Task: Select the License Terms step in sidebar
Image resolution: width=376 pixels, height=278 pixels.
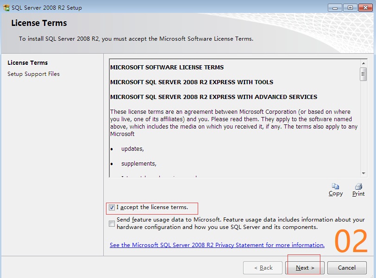Action: (x=28, y=63)
